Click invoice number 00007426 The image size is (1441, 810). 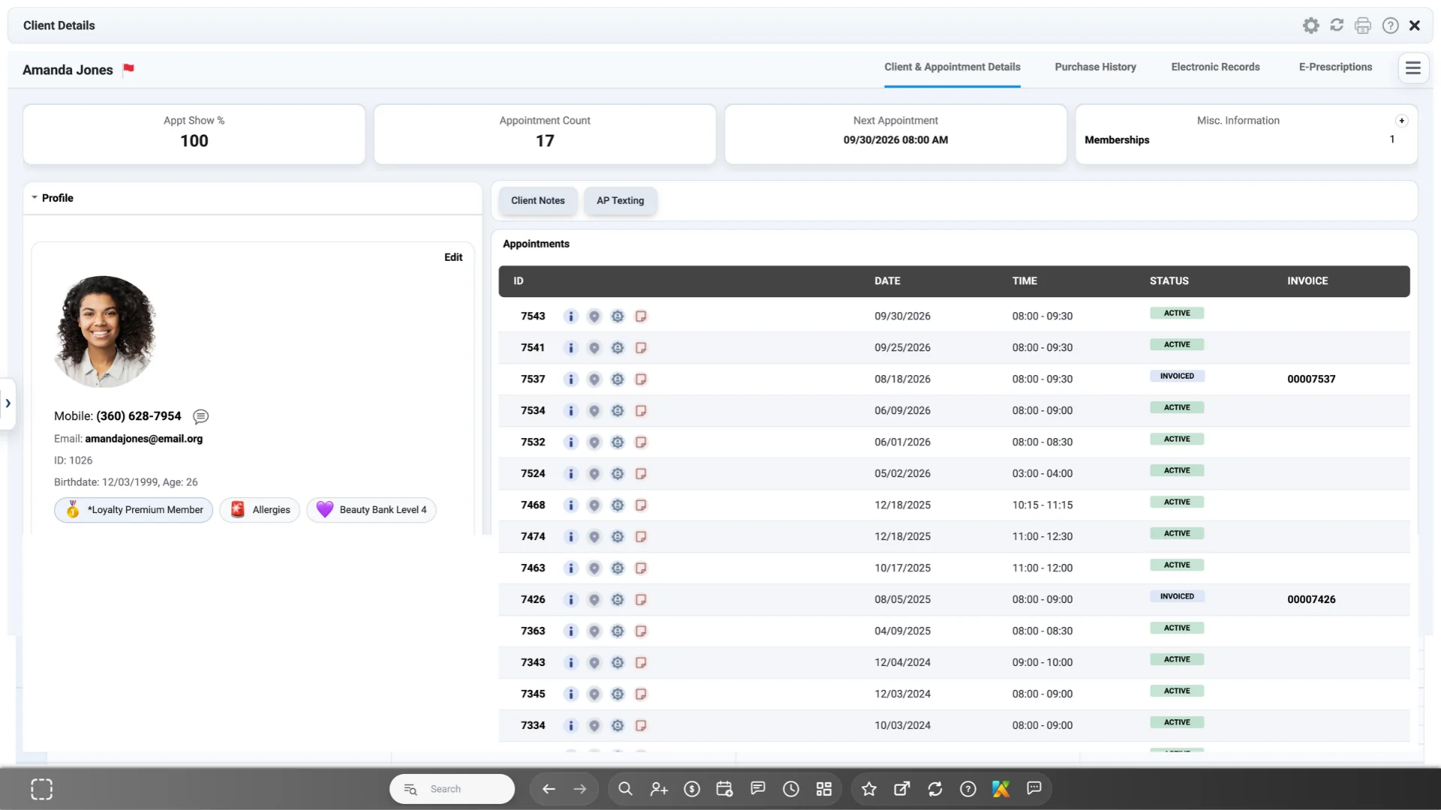pos(1311,600)
